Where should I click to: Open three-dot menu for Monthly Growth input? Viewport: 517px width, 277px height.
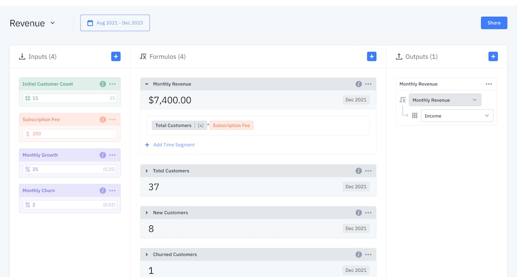click(x=112, y=155)
